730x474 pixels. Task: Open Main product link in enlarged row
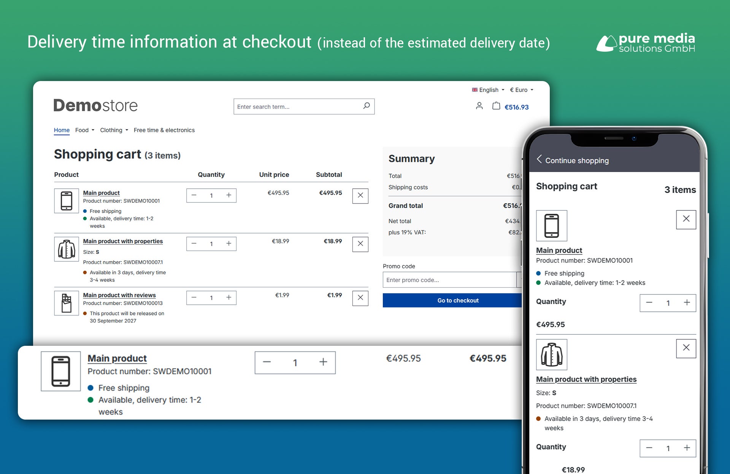click(117, 358)
